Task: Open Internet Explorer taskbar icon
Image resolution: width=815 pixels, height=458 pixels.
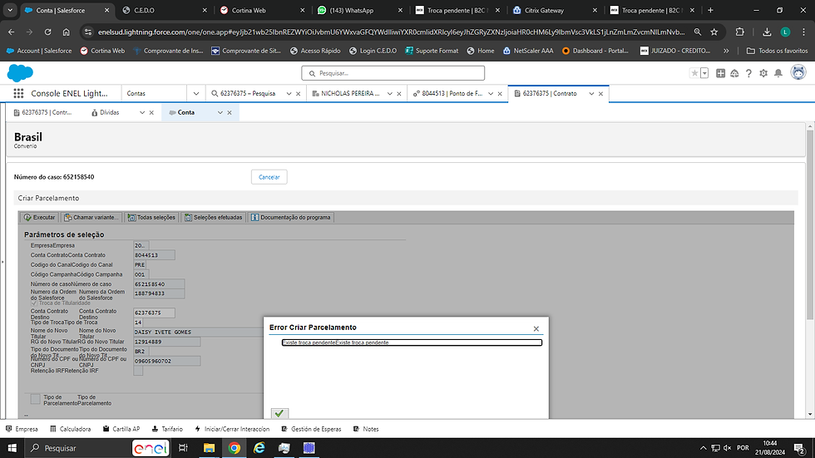Action: coord(259,448)
